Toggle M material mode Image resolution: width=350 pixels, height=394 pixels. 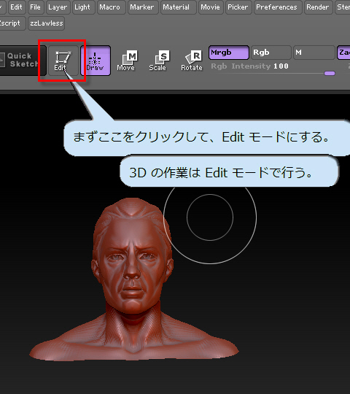(x=314, y=53)
